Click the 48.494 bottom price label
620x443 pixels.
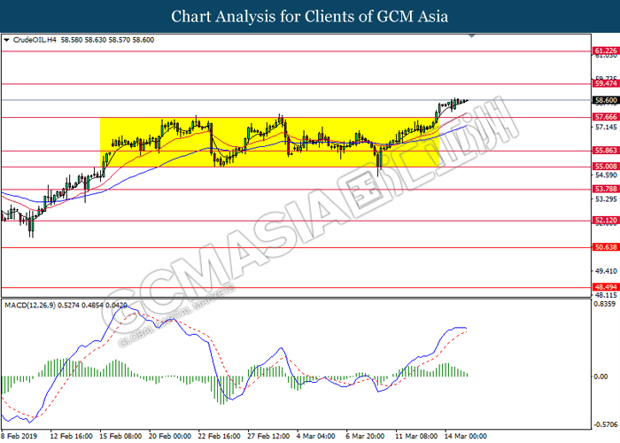pyautogui.click(x=605, y=288)
